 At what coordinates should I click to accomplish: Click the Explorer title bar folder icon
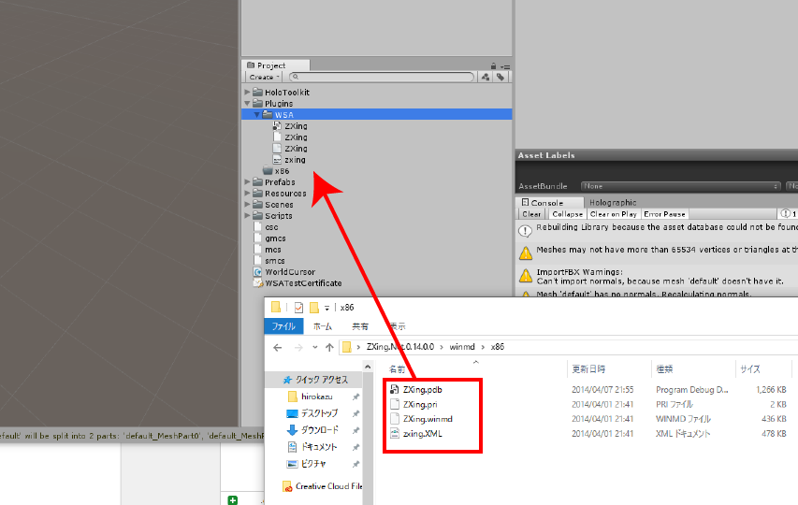(276, 307)
